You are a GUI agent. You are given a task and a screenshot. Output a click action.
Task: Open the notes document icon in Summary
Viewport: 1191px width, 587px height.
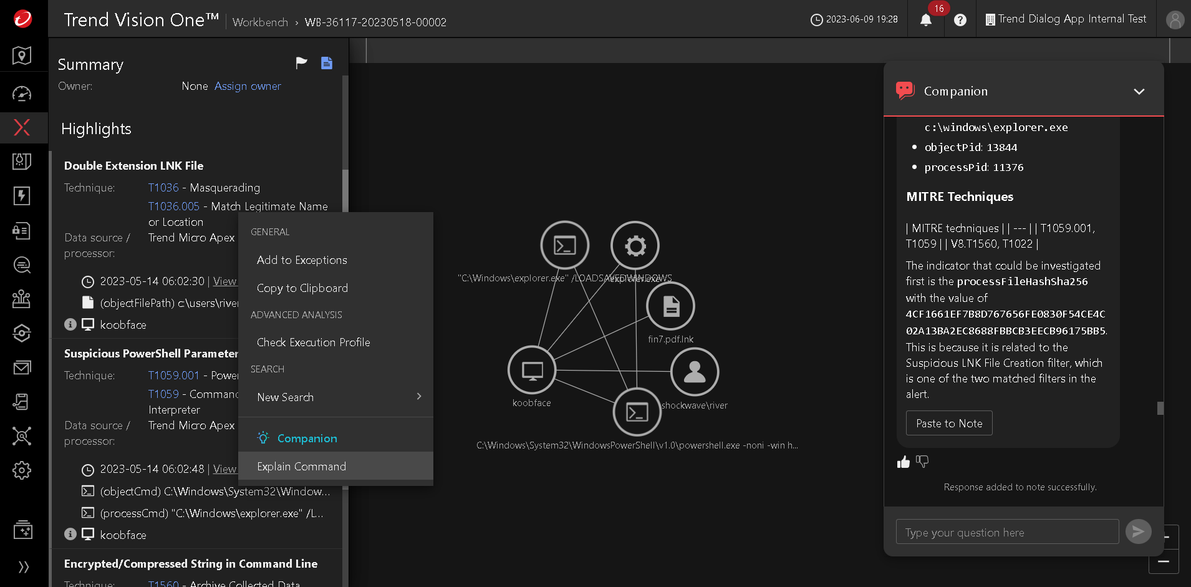tap(327, 63)
